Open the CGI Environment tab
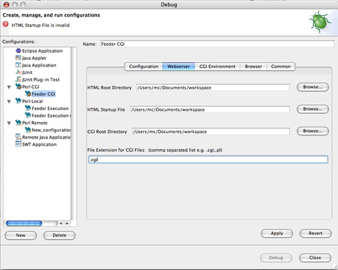The height and width of the screenshot is (270, 338). pos(217,66)
